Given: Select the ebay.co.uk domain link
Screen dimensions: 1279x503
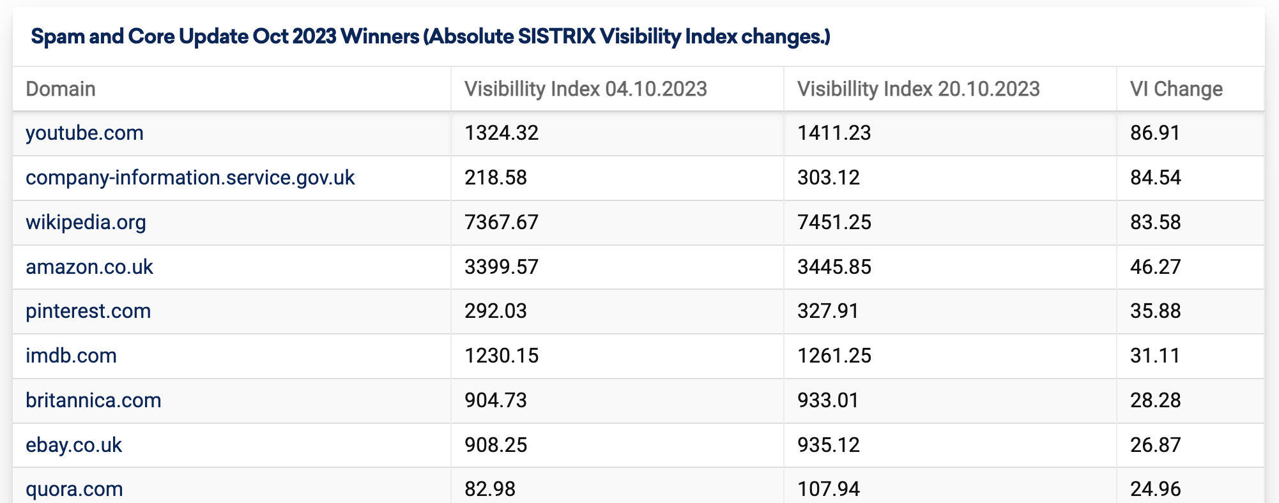Looking at the screenshot, I should 73,445.
